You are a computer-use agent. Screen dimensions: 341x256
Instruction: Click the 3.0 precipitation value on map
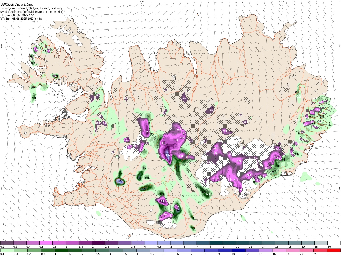tap(163, 201)
